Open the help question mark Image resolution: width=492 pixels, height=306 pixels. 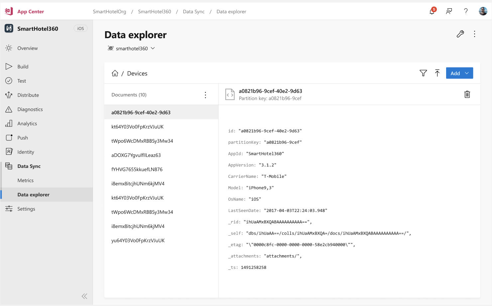coord(466,11)
